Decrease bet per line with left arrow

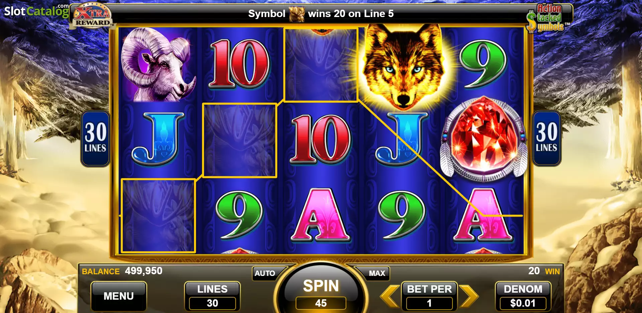pos(390,296)
